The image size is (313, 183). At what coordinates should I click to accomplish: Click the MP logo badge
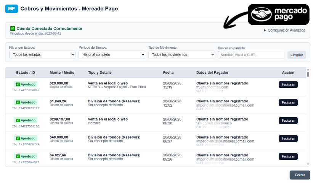[11, 9]
